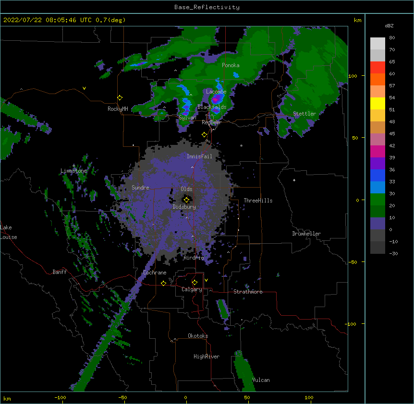The image size is (414, 404).
Task: Click the yellow diamond marker above RockyMH label
Action: (120, 98)
